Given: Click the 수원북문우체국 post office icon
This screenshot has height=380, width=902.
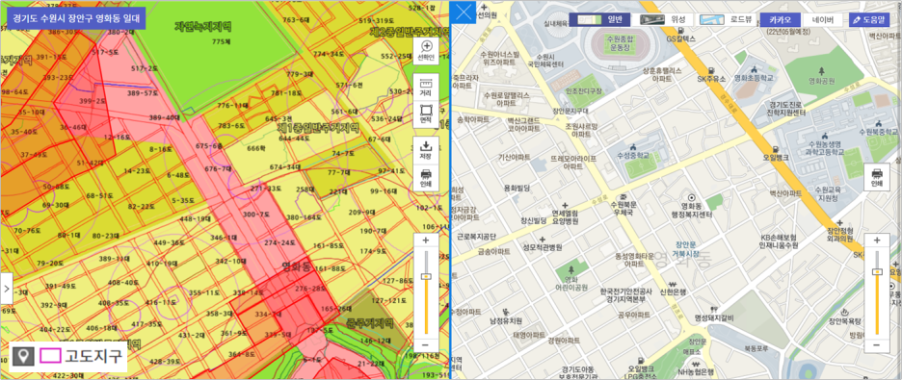Looking at the screenshot, I should tap(622, 196).
